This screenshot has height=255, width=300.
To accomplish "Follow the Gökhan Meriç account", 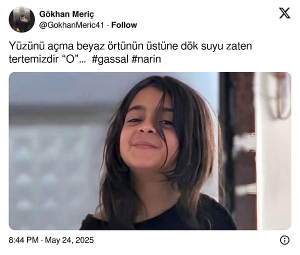I will pos(124,25).
